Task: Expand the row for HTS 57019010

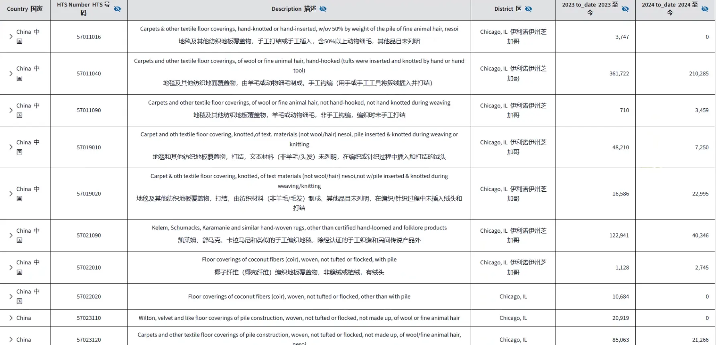Action: tap(11, 147)
